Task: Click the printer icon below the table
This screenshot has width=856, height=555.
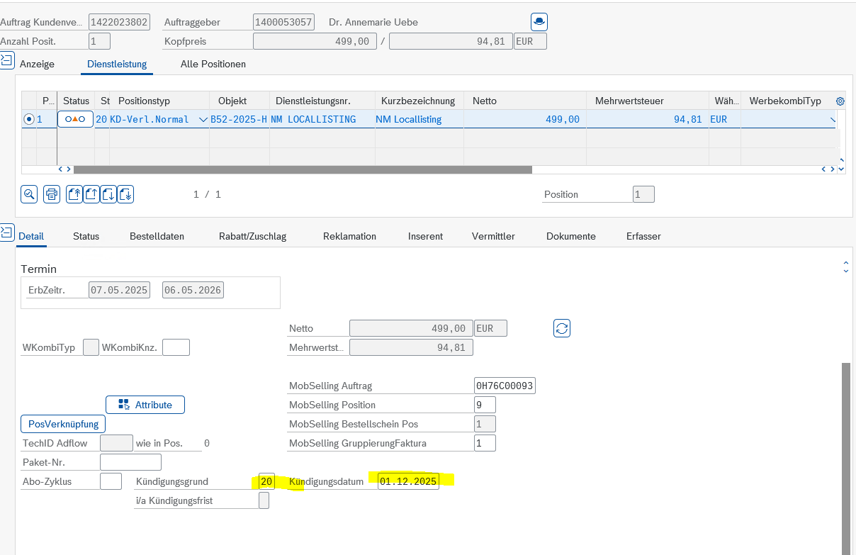Action: 52,194
